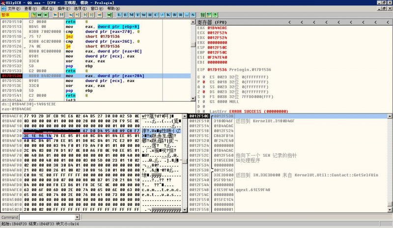Click EAX register value 01B44CAC
393x228 pixels.
(217, 28)
